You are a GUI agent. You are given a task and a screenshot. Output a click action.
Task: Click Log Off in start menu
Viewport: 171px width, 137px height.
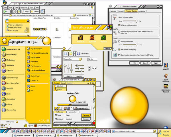(28, 126)
